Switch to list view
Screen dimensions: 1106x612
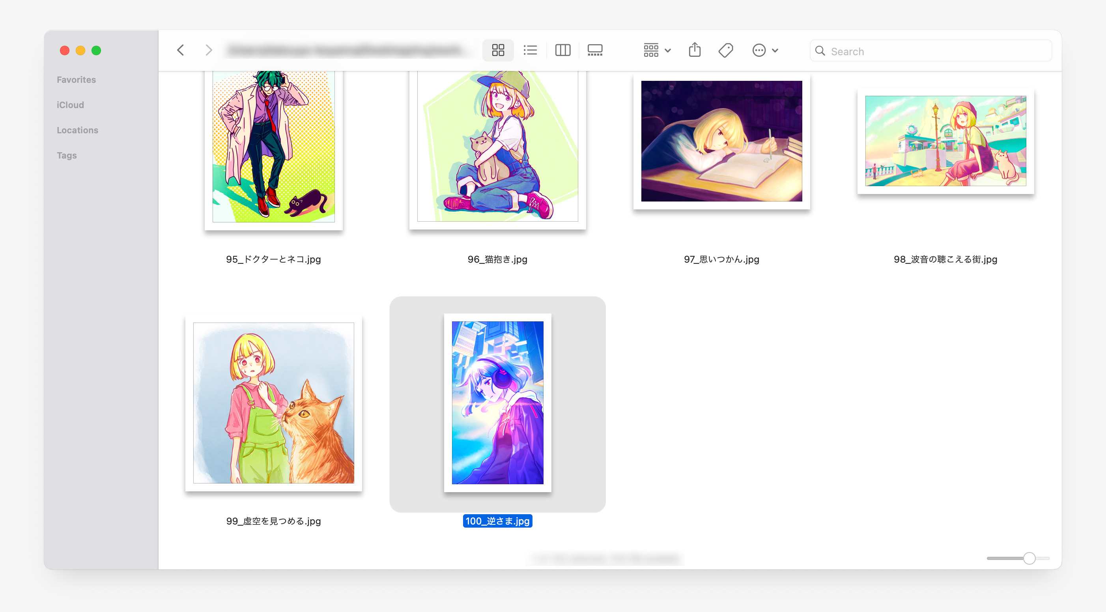(x=530, y=50)
